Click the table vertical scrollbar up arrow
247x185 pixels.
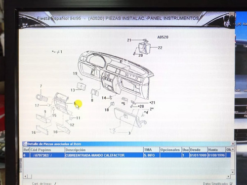tap(233, 149)
